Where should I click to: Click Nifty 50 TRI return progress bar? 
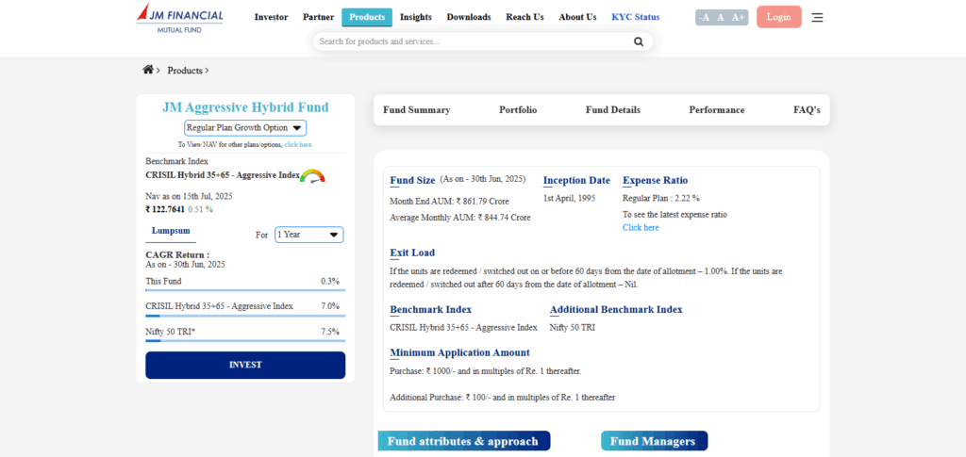245,341
